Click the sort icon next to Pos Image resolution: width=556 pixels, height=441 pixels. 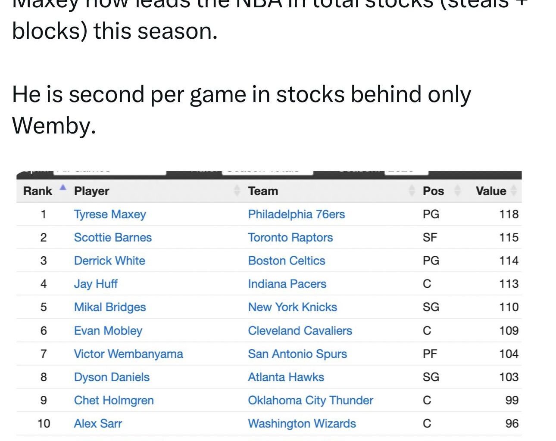pos(456,190)
